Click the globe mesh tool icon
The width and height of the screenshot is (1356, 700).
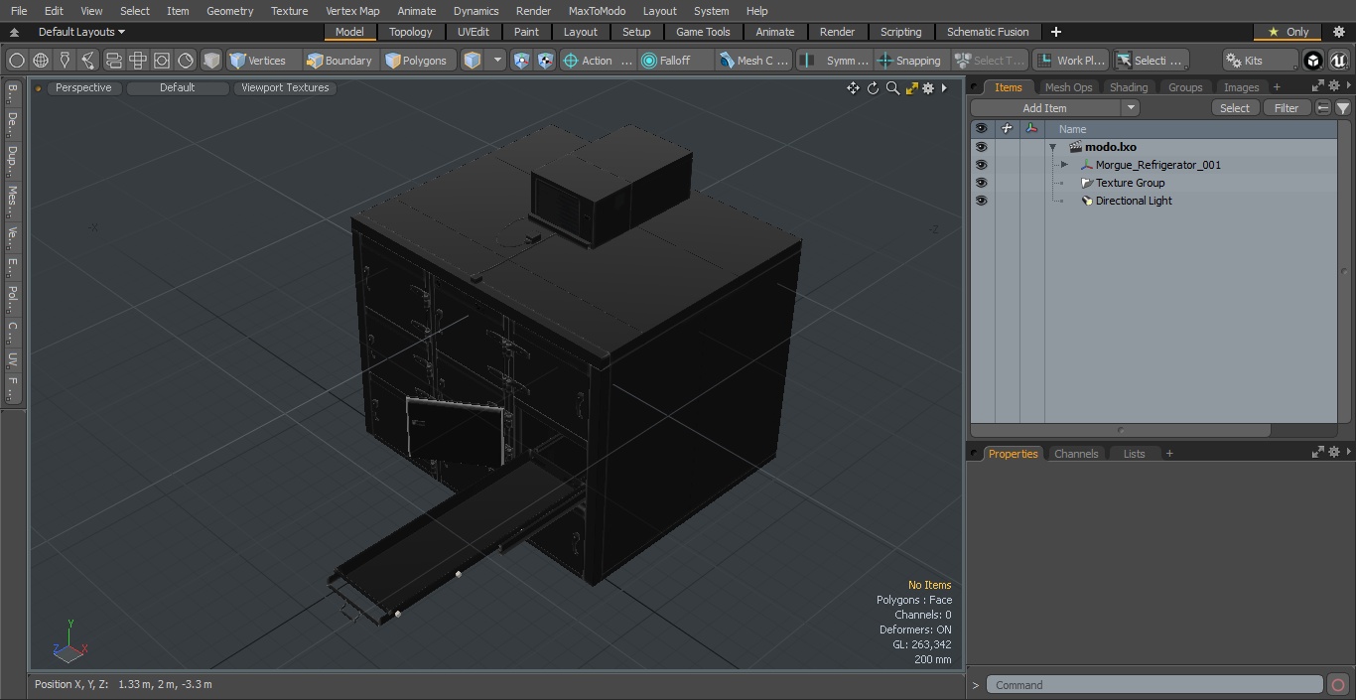41,61
